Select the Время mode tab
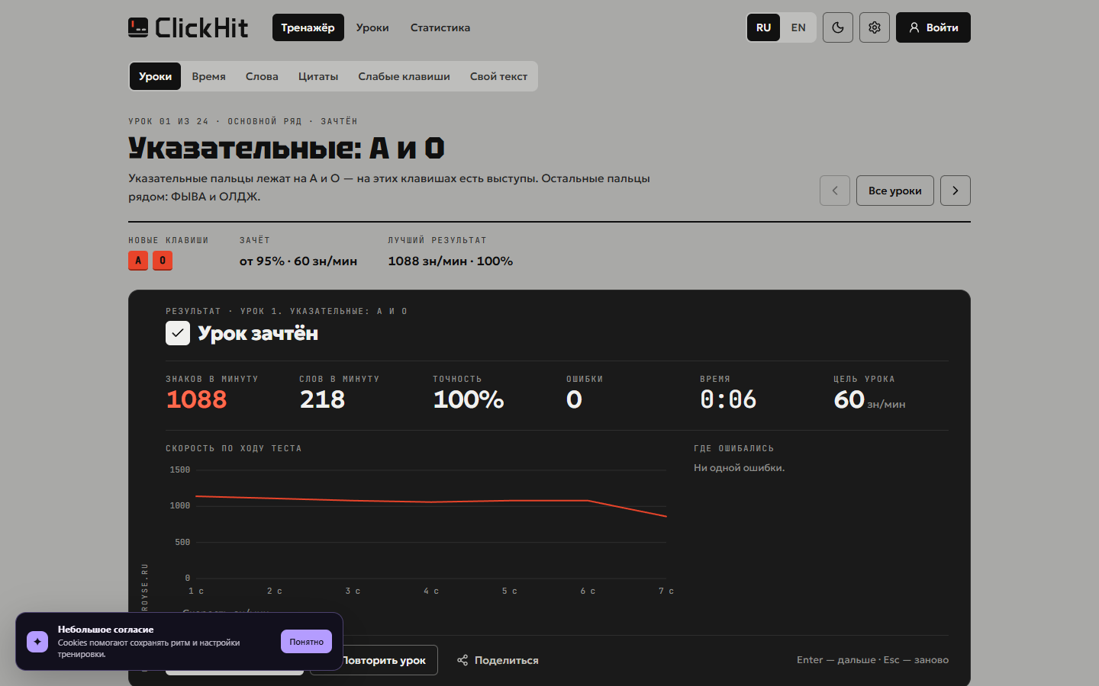The height and width of the screenshot is (686, 1099). tap(209, 76)
